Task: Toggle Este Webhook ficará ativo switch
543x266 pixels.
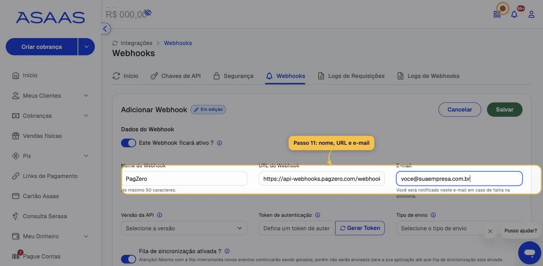Action: coord(128,143)
